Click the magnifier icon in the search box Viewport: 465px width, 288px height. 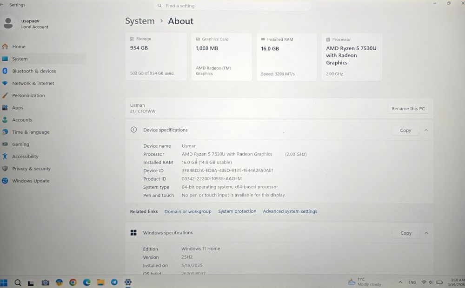point(159,6)
